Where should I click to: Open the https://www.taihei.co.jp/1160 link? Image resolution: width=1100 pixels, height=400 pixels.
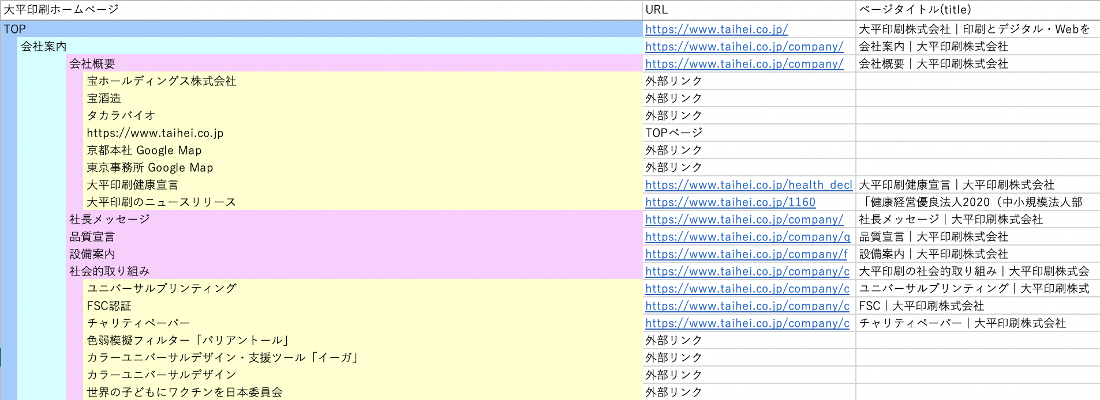tap(730, 202)
